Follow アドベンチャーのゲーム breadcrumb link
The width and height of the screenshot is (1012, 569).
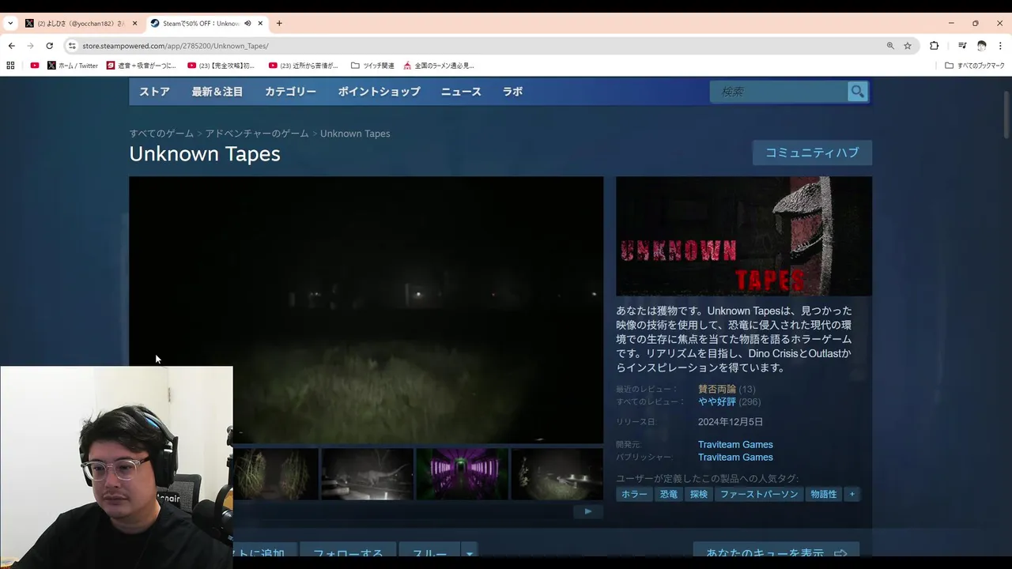pos(257,134)
